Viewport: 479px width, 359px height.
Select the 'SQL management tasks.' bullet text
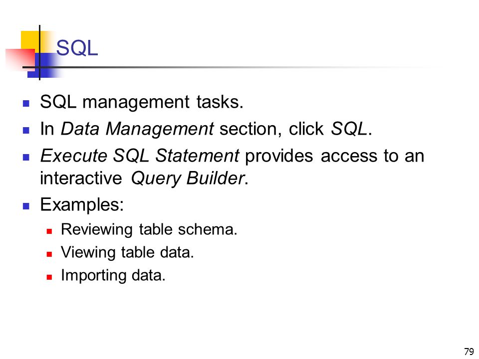pos(142,102)
